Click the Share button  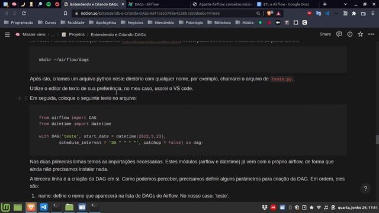coord(325,34)
